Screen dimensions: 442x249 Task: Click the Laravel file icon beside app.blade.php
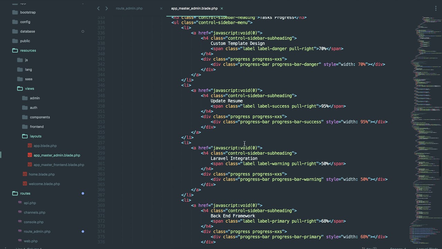coord(30,146)
